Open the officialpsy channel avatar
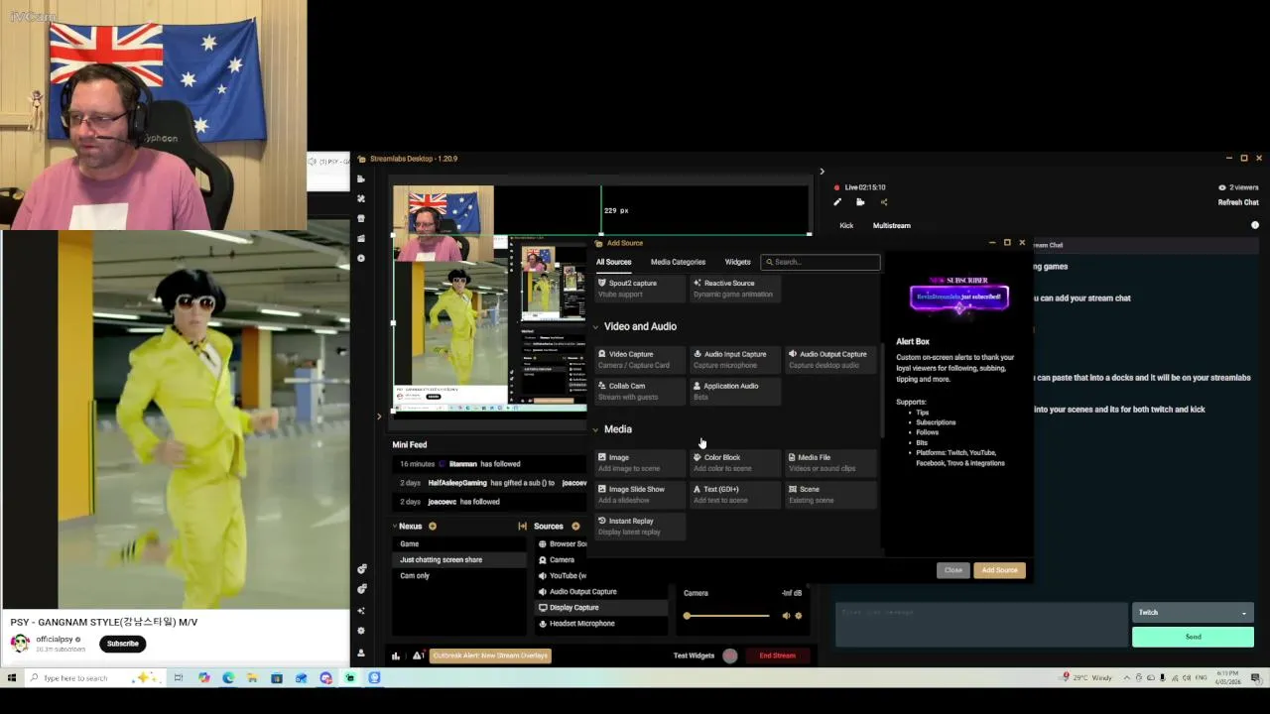Screen dimensions: 1270x714 20,643
